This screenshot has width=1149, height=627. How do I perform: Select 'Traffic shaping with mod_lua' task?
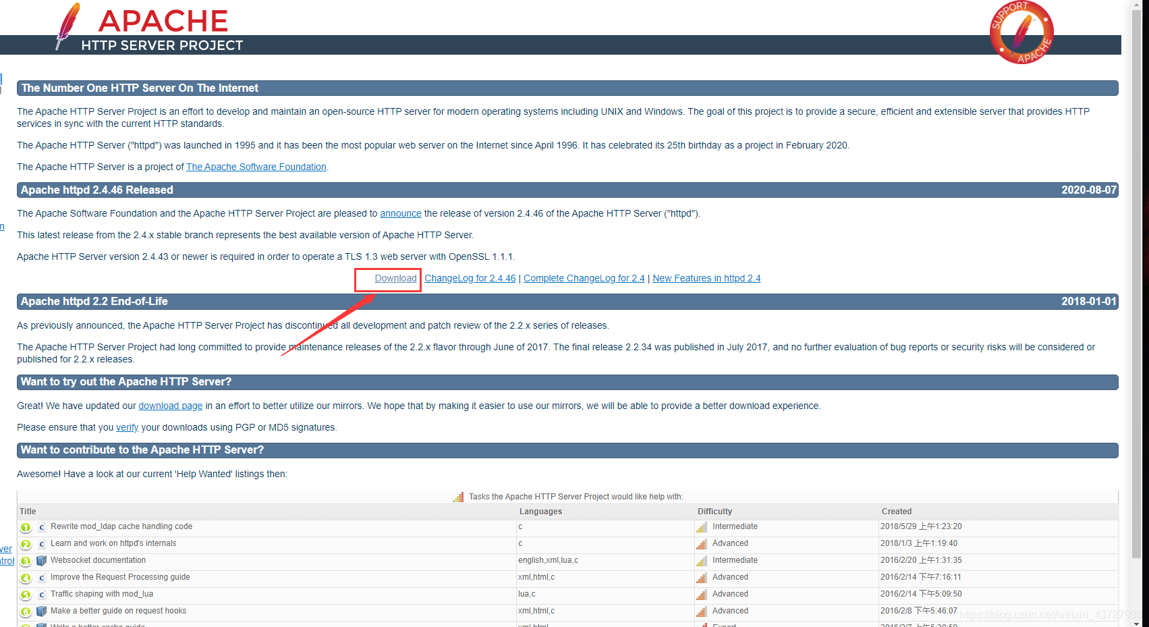tap(102, 594)
